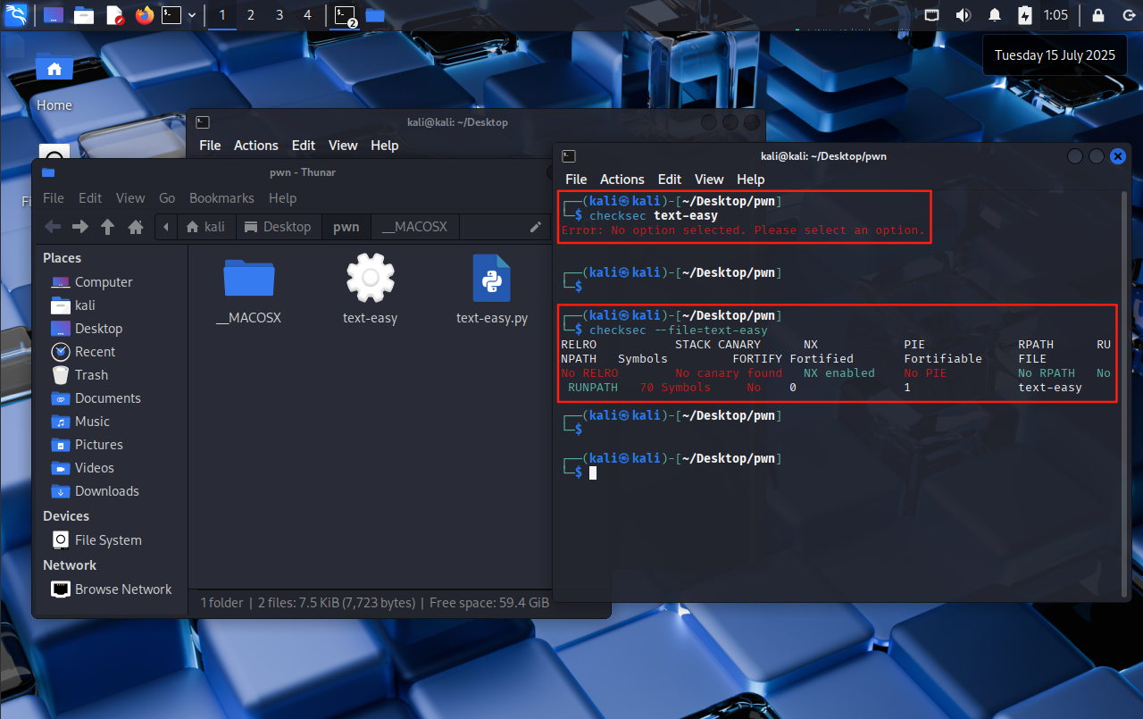The image size is (1143, 719).
Task: Launch Firefox from the top panel
Action: coord(145,15)
